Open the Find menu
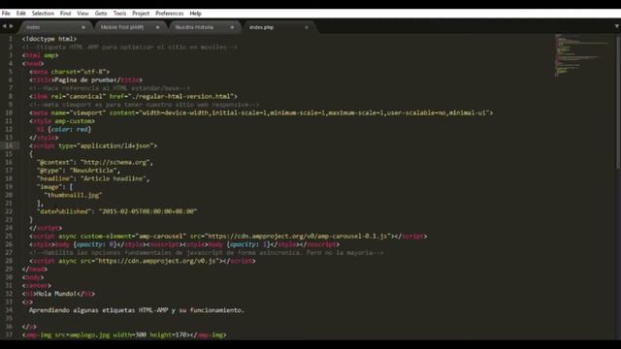 pyautogui.click(x=65, y=14)
